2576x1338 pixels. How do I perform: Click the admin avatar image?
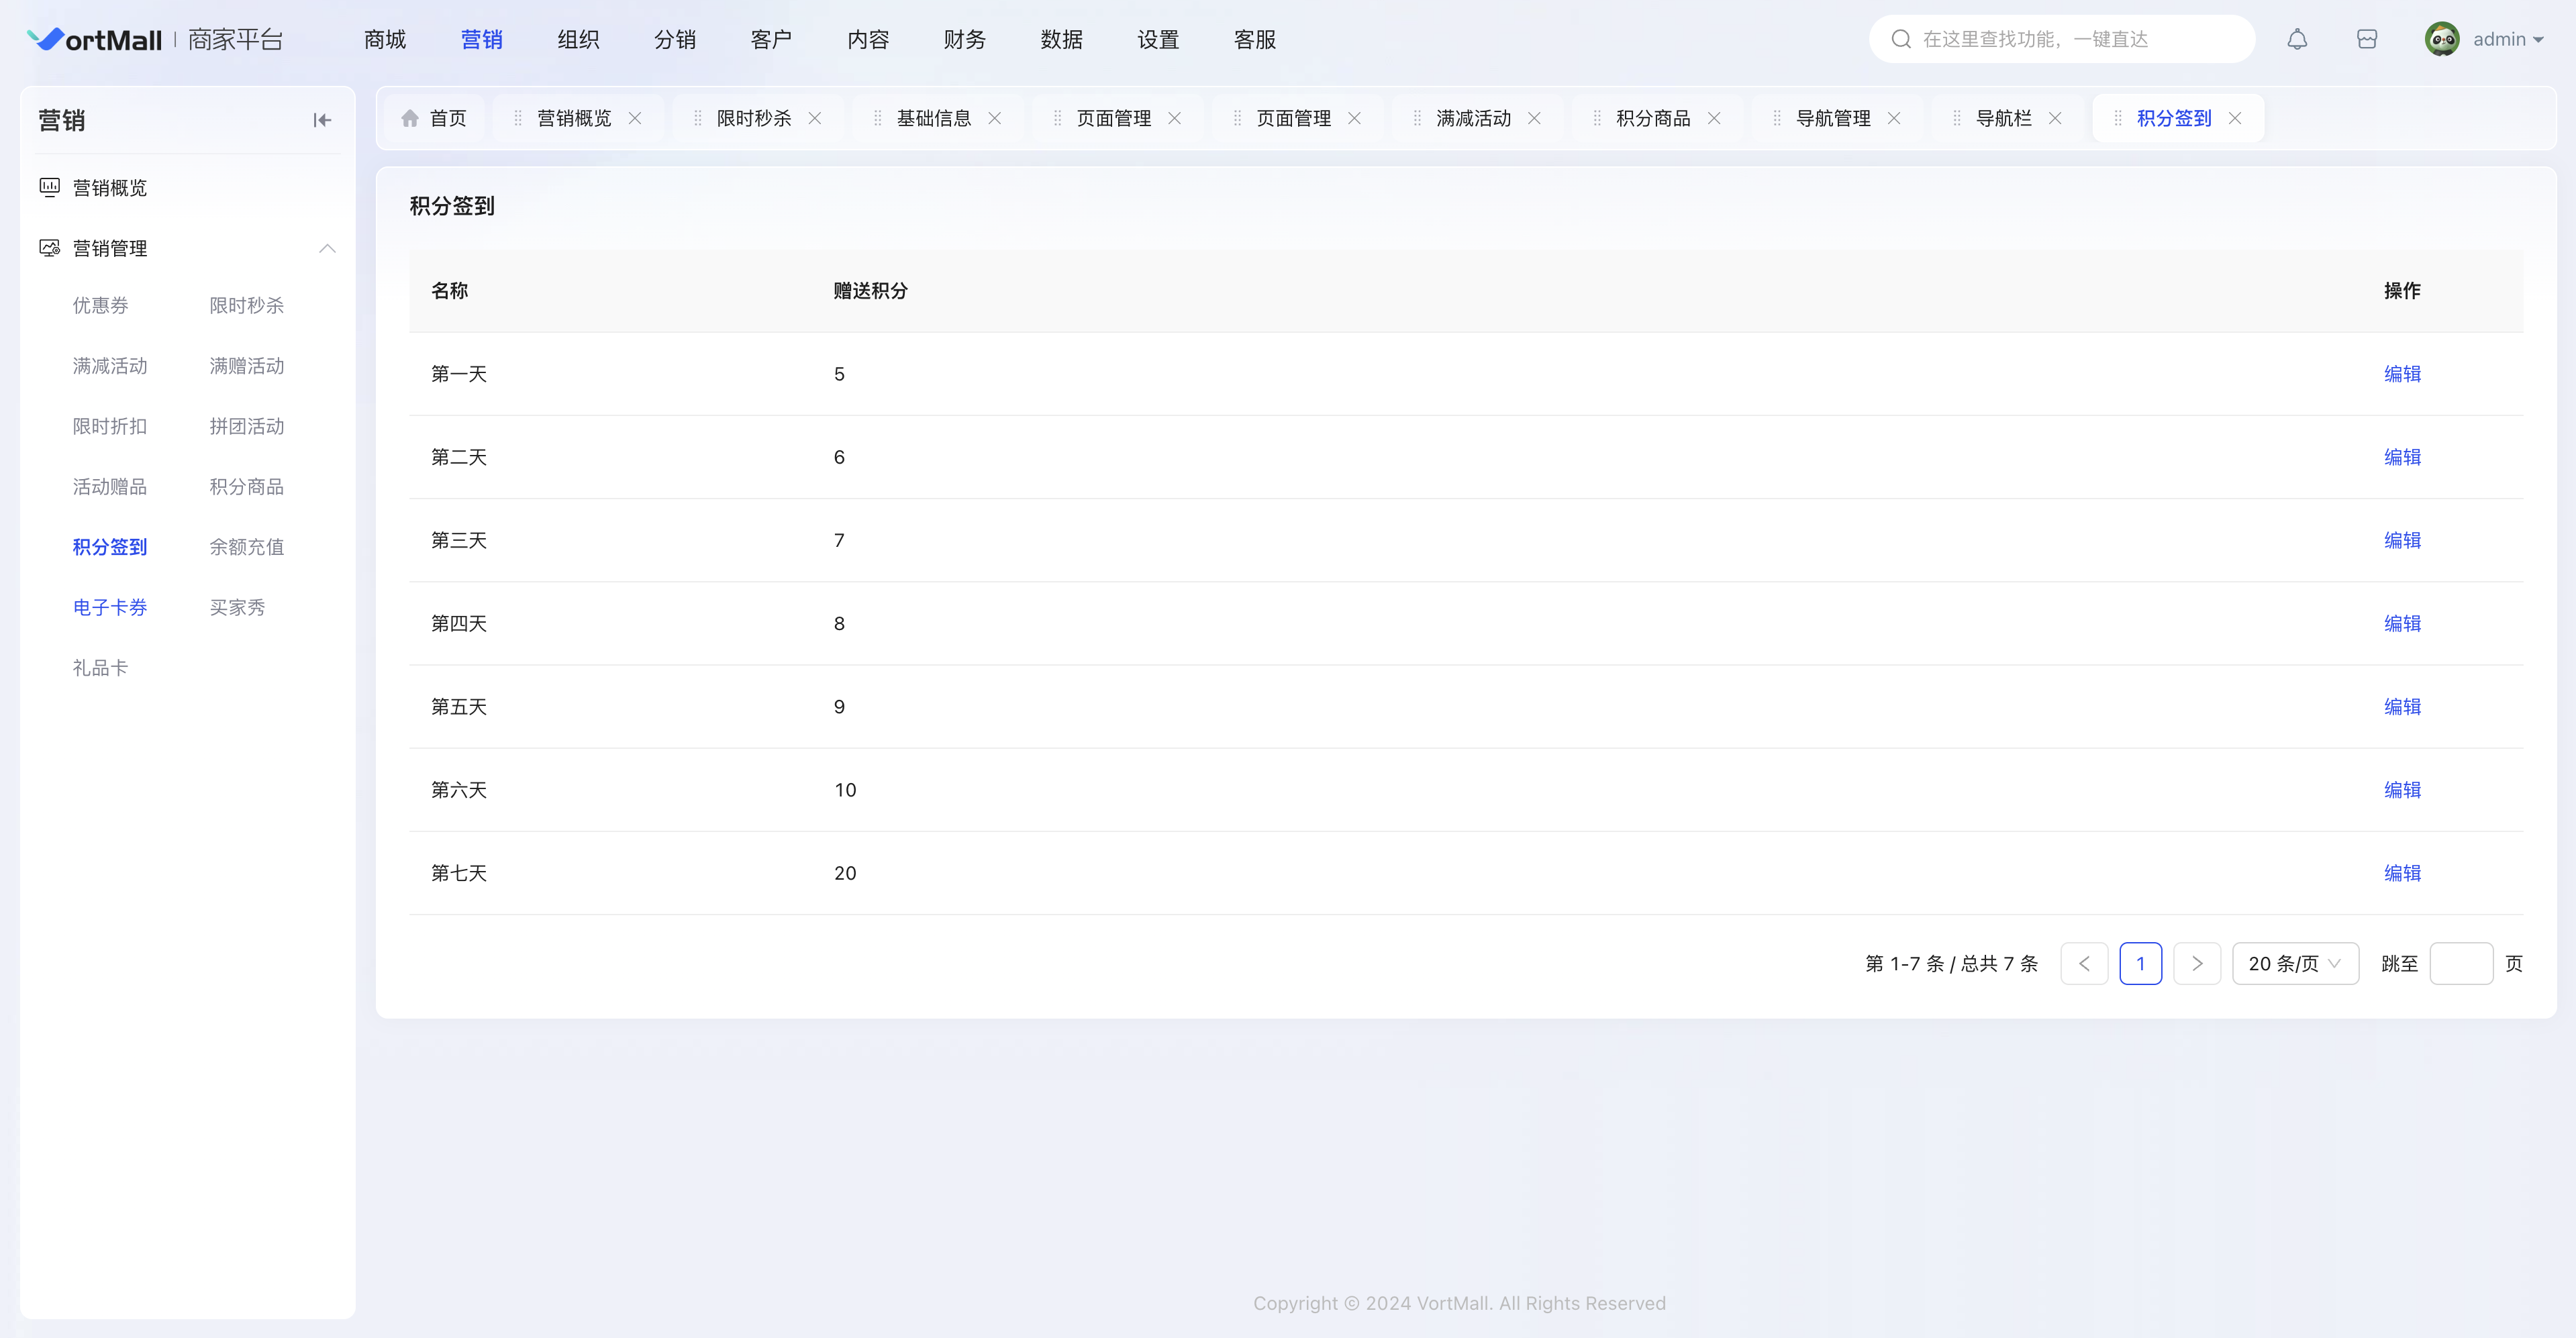2441,39
